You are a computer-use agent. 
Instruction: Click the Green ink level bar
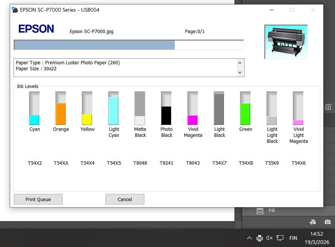click(x=245, y=108)
